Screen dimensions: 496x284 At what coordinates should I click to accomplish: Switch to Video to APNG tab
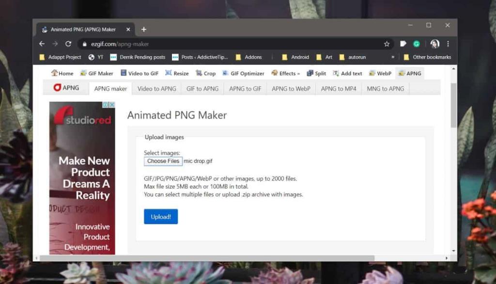click(x=156, y=89)
